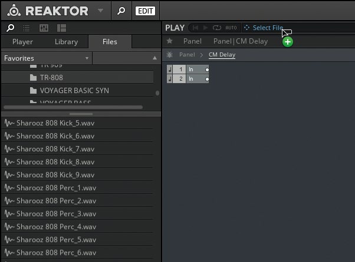Select the VOYAGER BASIC SYN folder
This screenshot has height=262, width=355.
74,91
